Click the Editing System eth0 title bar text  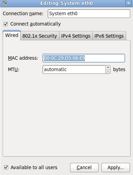[67, 3]
